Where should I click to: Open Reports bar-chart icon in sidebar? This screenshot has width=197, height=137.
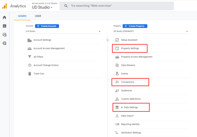tap(5, 26)
